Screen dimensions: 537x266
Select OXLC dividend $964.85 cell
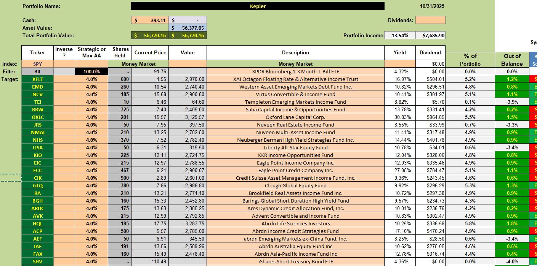point(430,117)
